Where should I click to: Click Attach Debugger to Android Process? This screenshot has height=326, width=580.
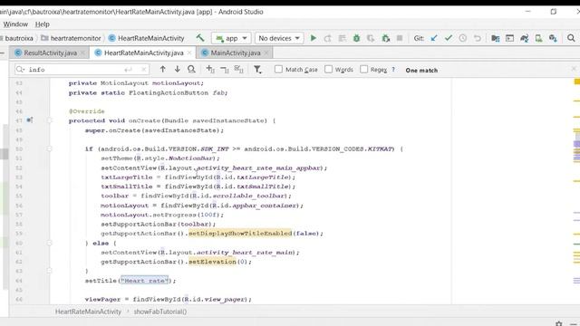pyautogui.click(x=385, y=38)
